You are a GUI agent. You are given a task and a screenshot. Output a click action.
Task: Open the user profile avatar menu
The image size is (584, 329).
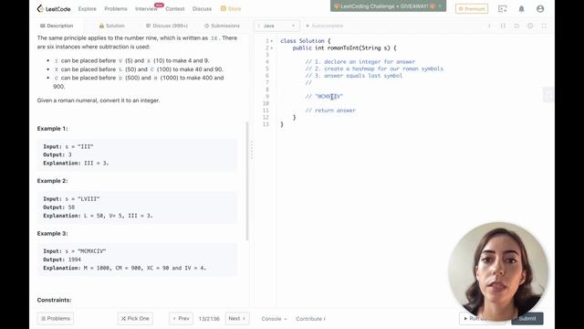coord(540,8)
